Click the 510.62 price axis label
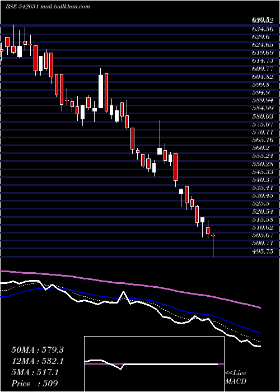 [x=263, y=228]
